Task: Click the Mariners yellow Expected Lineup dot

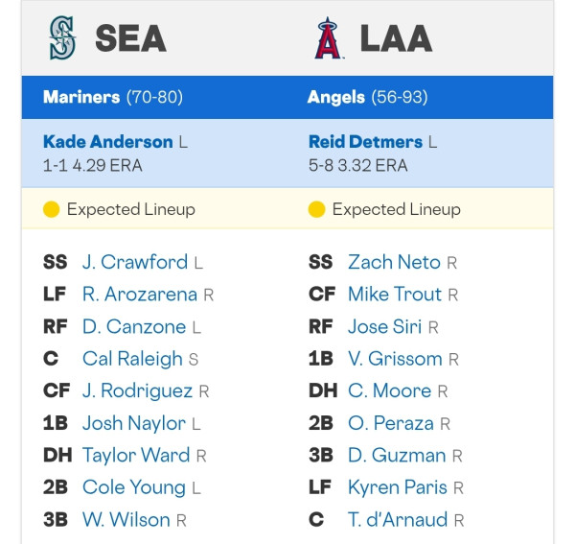Action: (x=52, y=209)
